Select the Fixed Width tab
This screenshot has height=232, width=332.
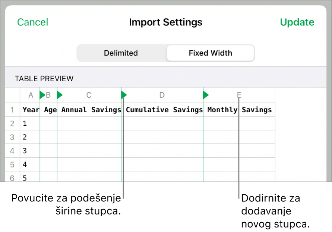tap(210, 53)
